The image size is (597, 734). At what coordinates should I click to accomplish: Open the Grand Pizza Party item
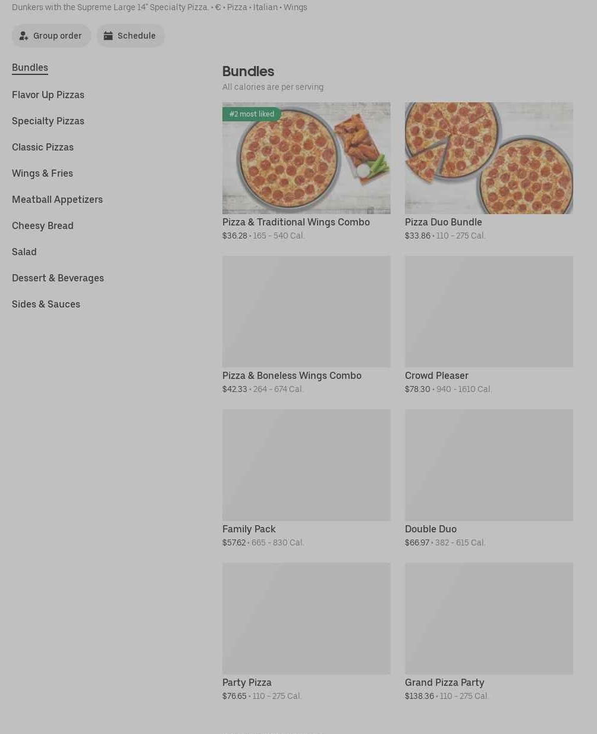(x=489, y=632)
